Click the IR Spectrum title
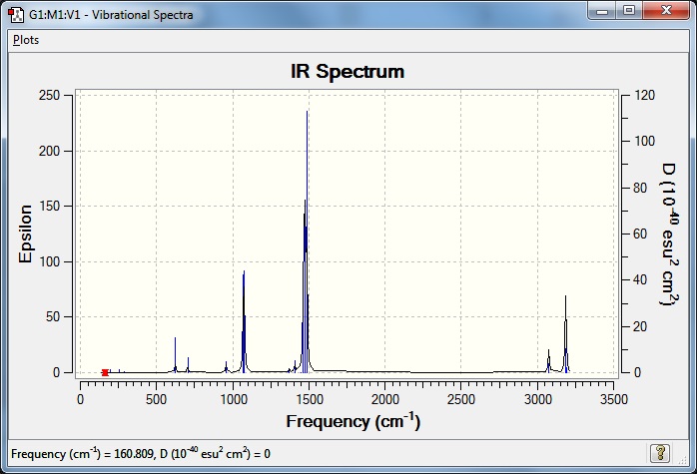 (348, 72)
